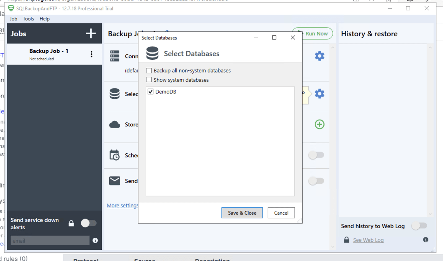Click the Connect server icon

(x=115, y=56)
